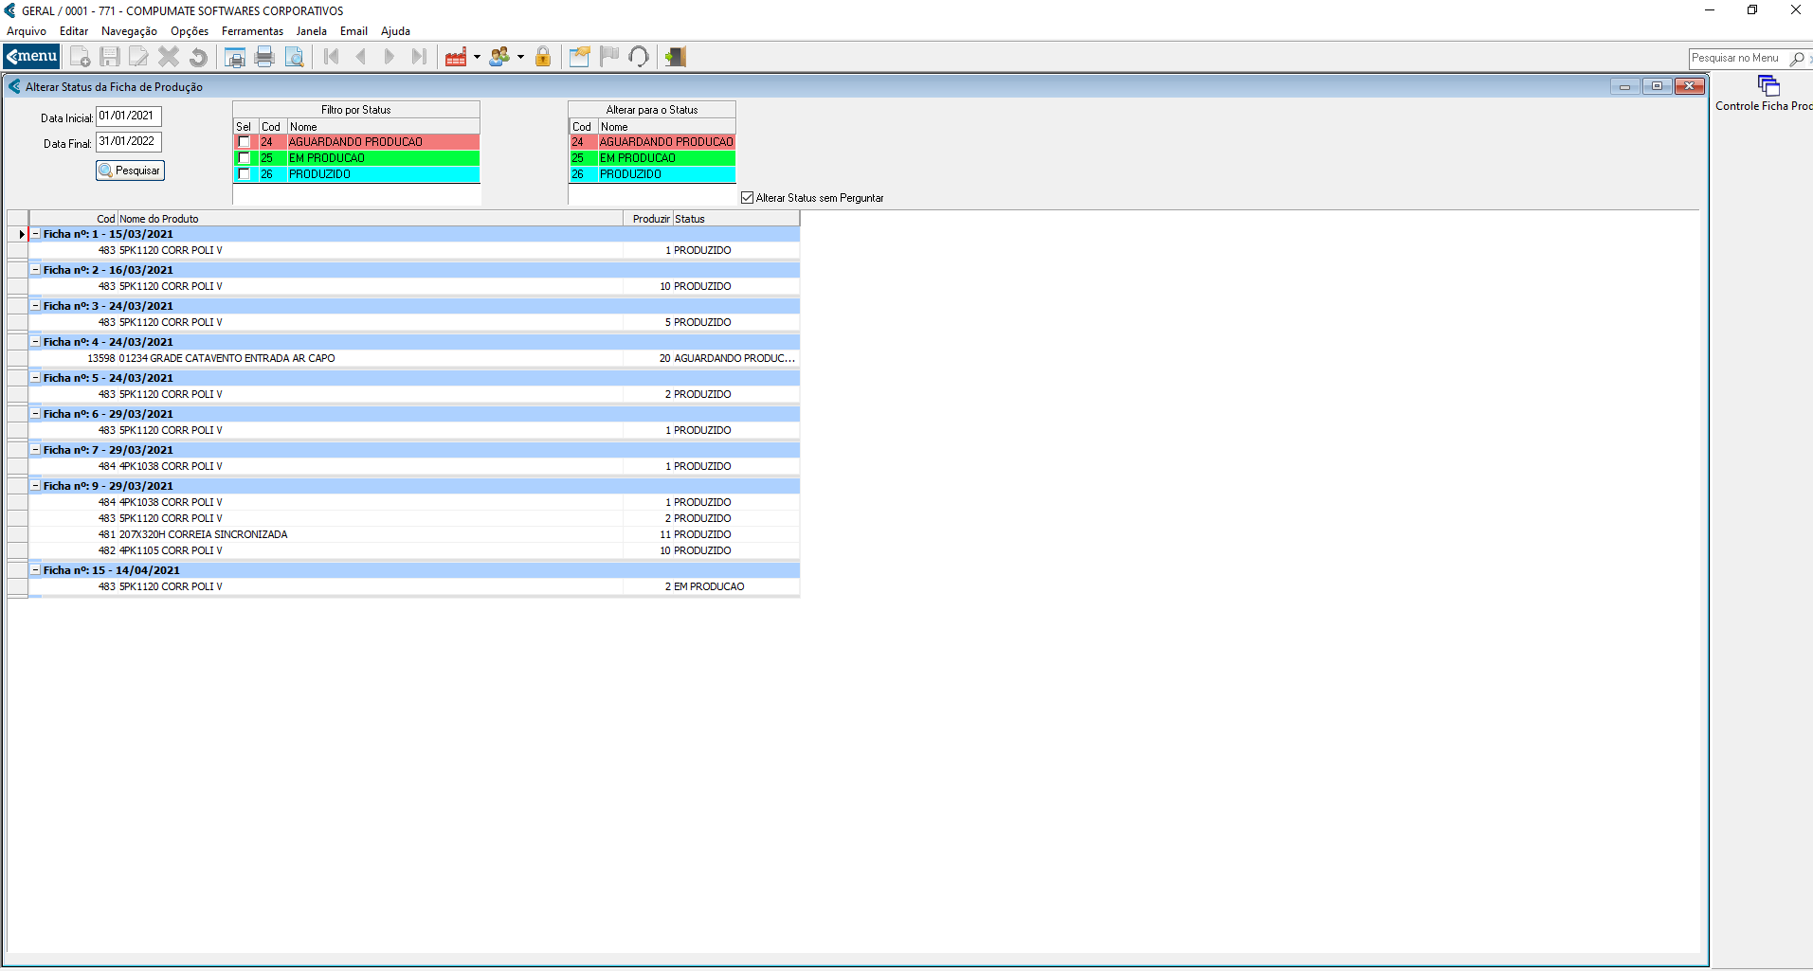Viewport: 1813px width, 971px height.
Task: Click the red factory company icon
Action: tap(456, 57)
